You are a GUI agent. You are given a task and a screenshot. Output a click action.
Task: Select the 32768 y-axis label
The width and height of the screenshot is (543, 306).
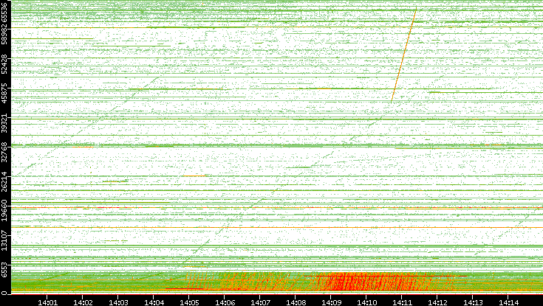[x=5, y=151]
